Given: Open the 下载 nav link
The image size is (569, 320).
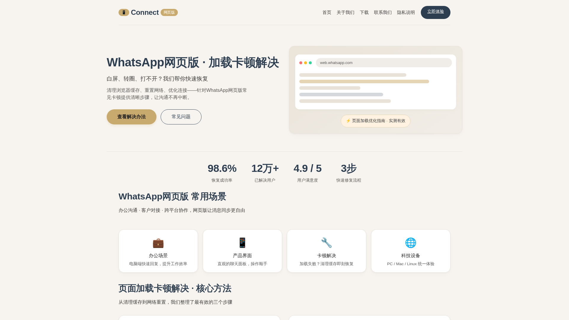Looking at the screenshot, I should tap(364, 12).
